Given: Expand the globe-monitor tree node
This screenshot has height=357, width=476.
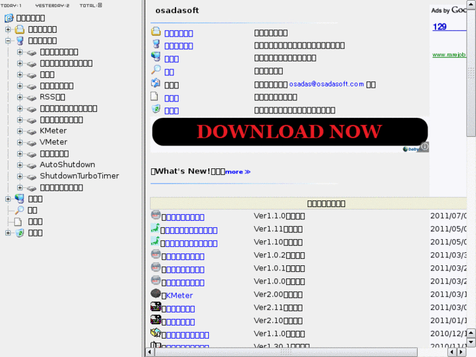Looking at the screenshot, I should click(x=9, y=199).
